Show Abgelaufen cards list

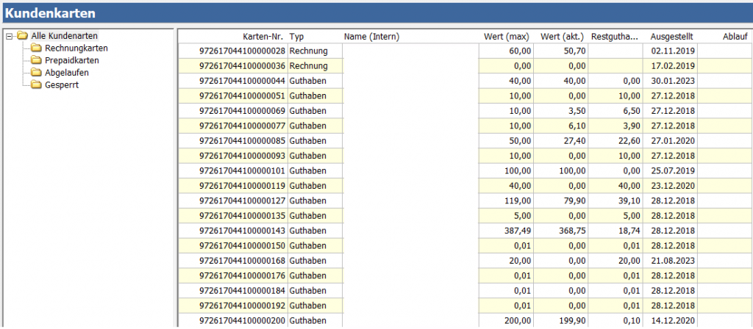click(x=67, y=73)
